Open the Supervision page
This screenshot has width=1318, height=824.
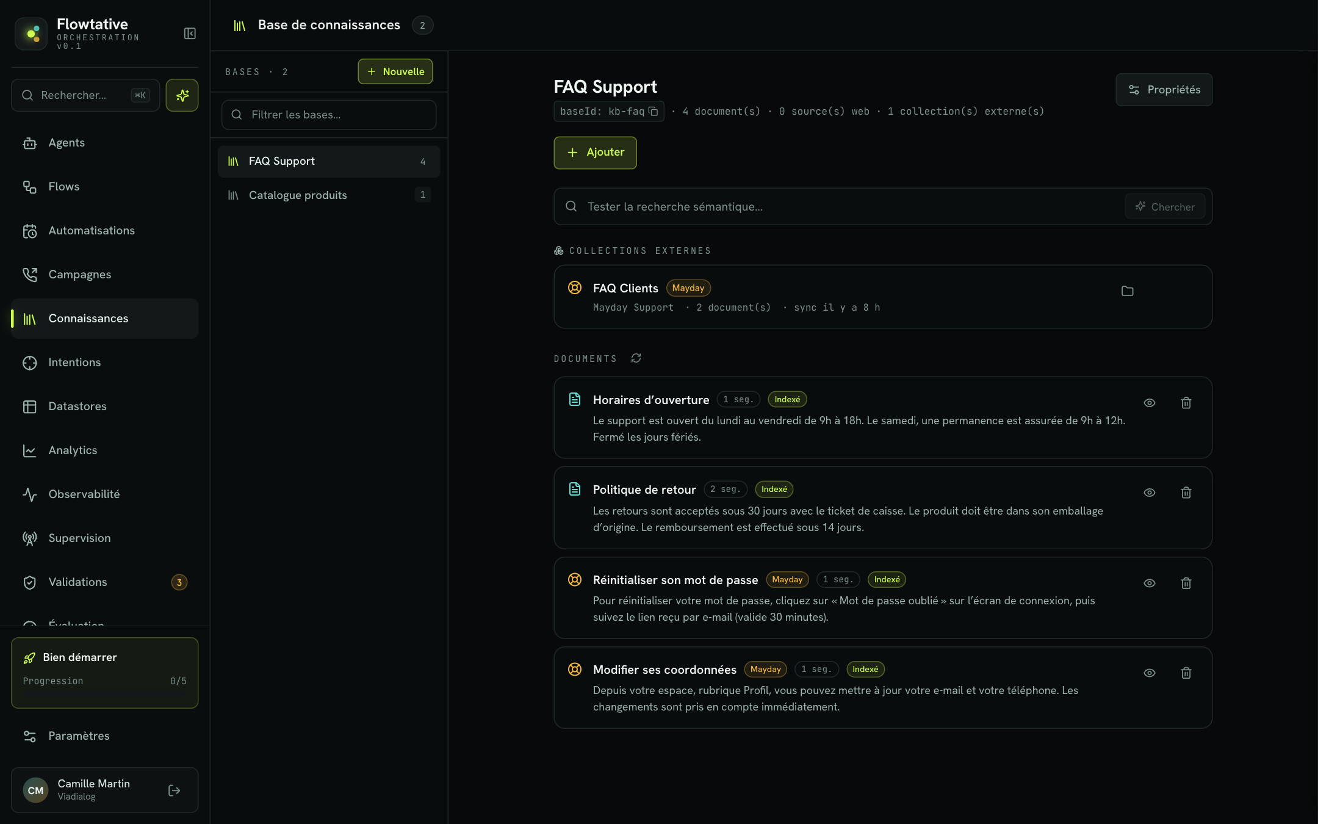pos(104,538)
